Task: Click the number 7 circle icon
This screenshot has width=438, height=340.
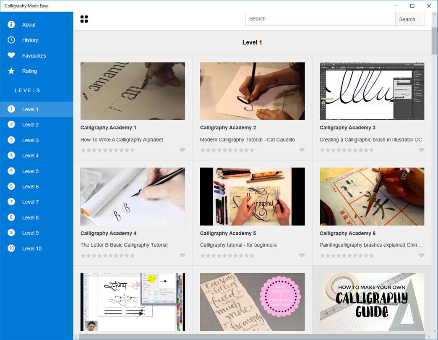Action: (11, 202)
